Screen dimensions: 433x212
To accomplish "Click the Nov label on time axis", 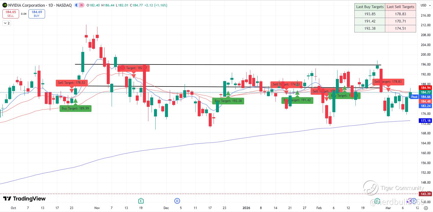I will click(x=97, y=208).
